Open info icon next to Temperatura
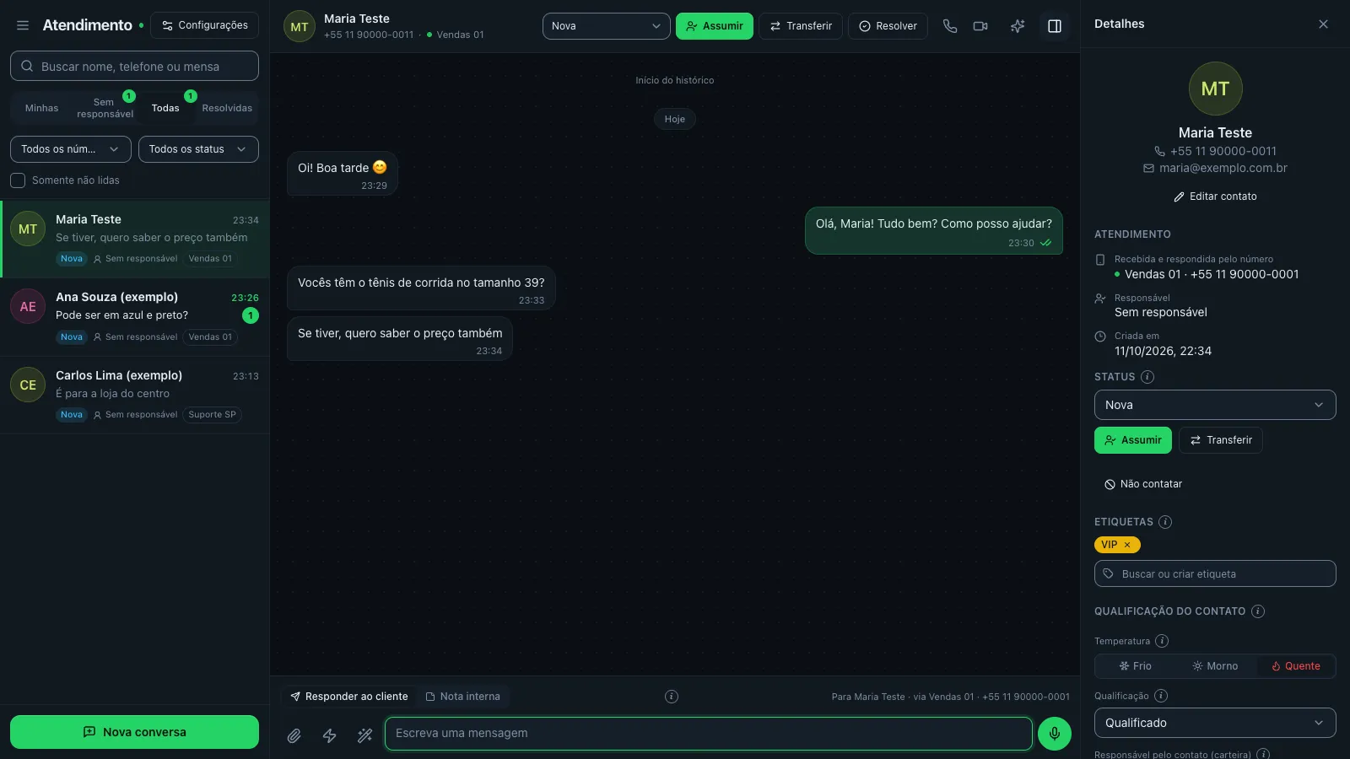Viewport: 1350px width, 759px height. pos(1162,641)
